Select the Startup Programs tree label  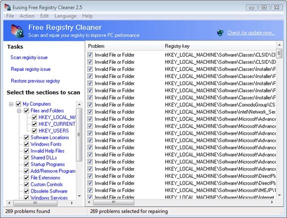pyautogui.click(x=48, y=164)
